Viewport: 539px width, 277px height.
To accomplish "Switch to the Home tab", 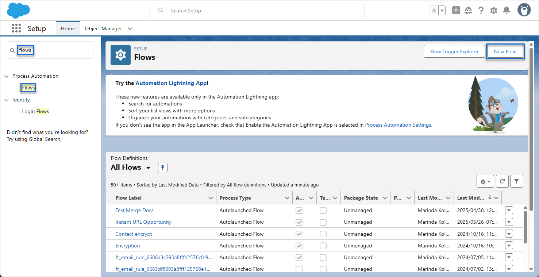I will (x=68, y=28).
